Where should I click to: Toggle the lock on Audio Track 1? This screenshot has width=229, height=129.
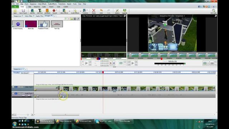pos(19,94)
